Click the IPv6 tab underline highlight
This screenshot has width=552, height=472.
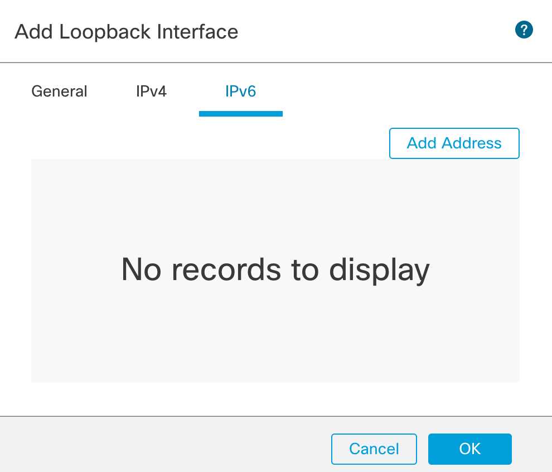pyautogui.click(x=240, y=114)
